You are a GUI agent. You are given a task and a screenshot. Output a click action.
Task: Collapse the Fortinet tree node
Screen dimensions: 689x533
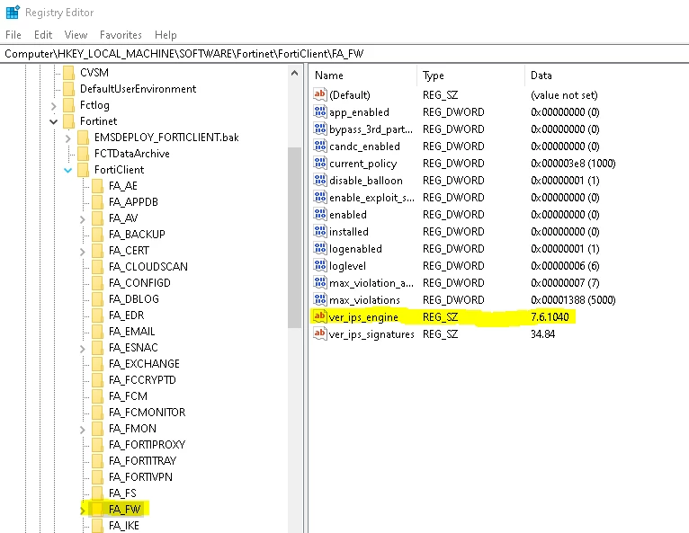coord(54,121)
